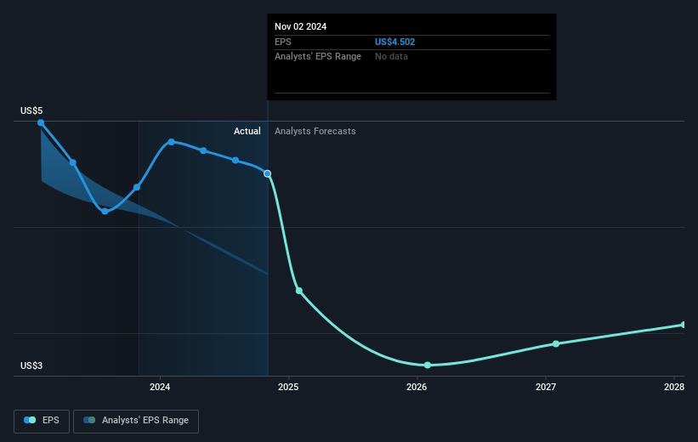Select the final forecast point at 2028
The height and width of the screenshot is (442, 698).
pyautogui.click(x=684, y=325)
